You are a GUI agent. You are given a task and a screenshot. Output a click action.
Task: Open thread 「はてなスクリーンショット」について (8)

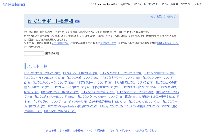pyautogui.click(x=100, y=97)
